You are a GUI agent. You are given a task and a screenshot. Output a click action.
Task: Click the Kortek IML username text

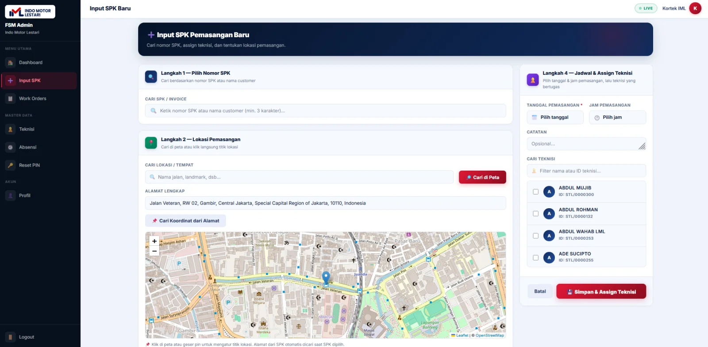(x=674, y=8)
